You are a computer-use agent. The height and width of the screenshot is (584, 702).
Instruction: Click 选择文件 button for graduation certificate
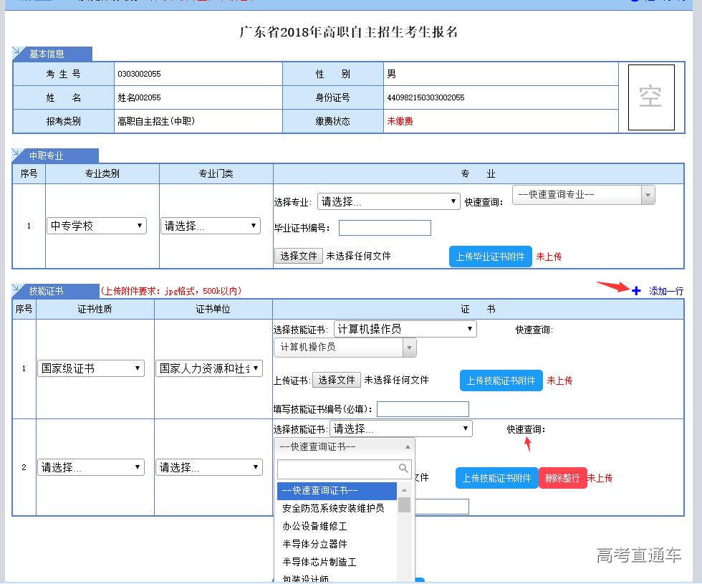click(x=299, y=256)
